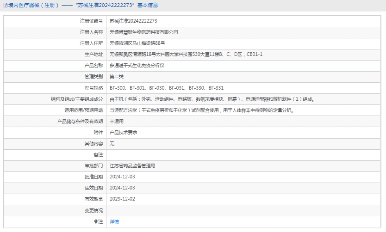Click registrant address 无锡滨湖区马山梅梁路88号
The image size is (386, 232).
coord(137,43)
